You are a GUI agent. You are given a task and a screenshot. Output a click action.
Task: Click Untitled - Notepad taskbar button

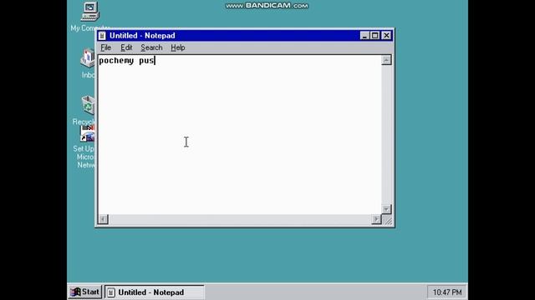(154, 292)
